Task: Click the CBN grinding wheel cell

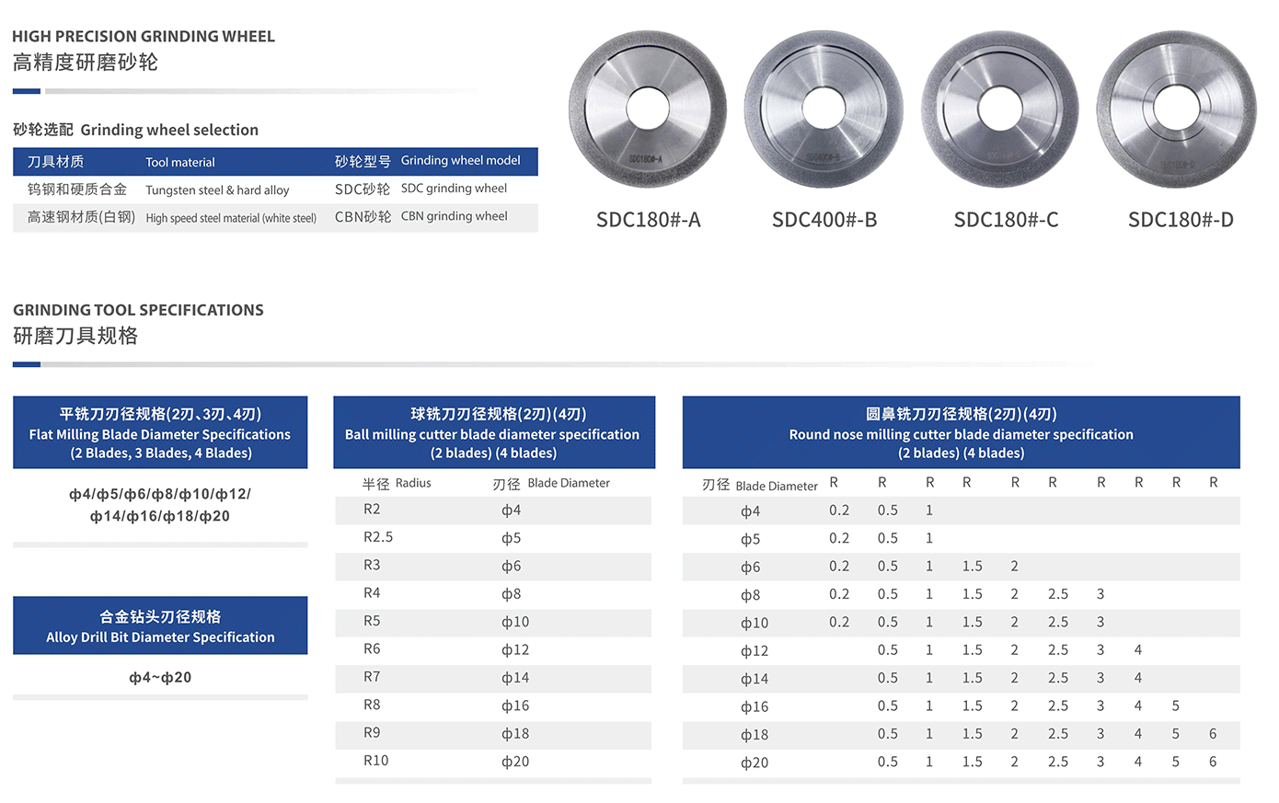Action: (453, 215)
